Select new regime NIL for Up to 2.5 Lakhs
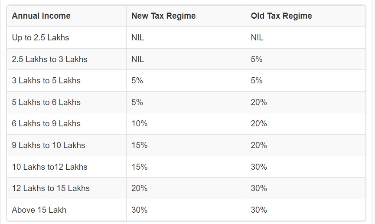The image size is (375, 224). (x=138, y=38)
